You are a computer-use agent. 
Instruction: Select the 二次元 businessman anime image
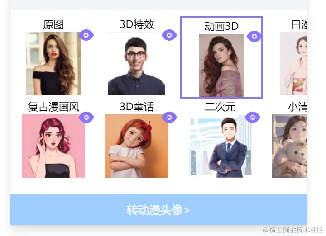(221, 146)
